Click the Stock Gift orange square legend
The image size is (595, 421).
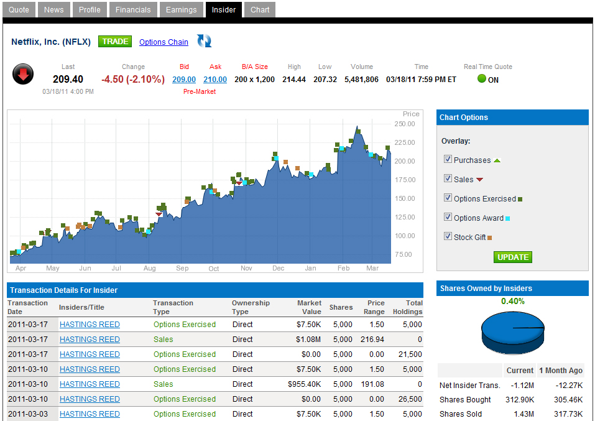[x=489, y=238]
